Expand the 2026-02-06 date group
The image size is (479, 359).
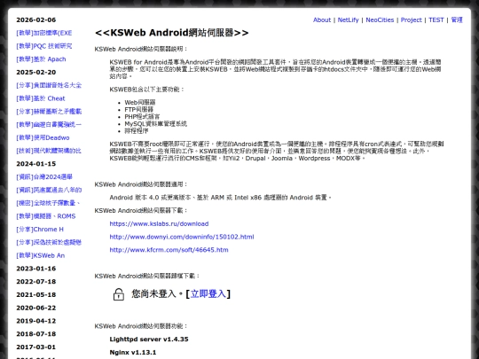pyautogui.click(x=36, y=20)
